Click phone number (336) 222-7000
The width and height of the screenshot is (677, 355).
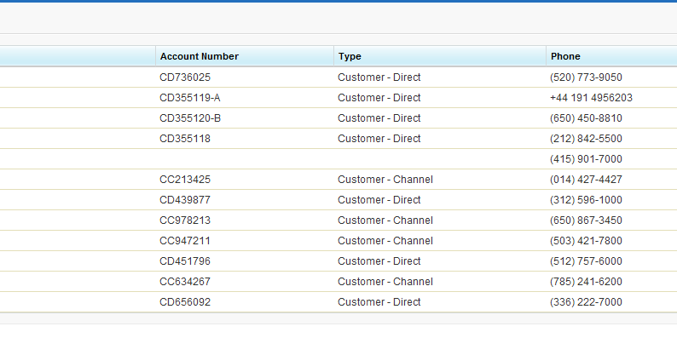tap(586, 302)
